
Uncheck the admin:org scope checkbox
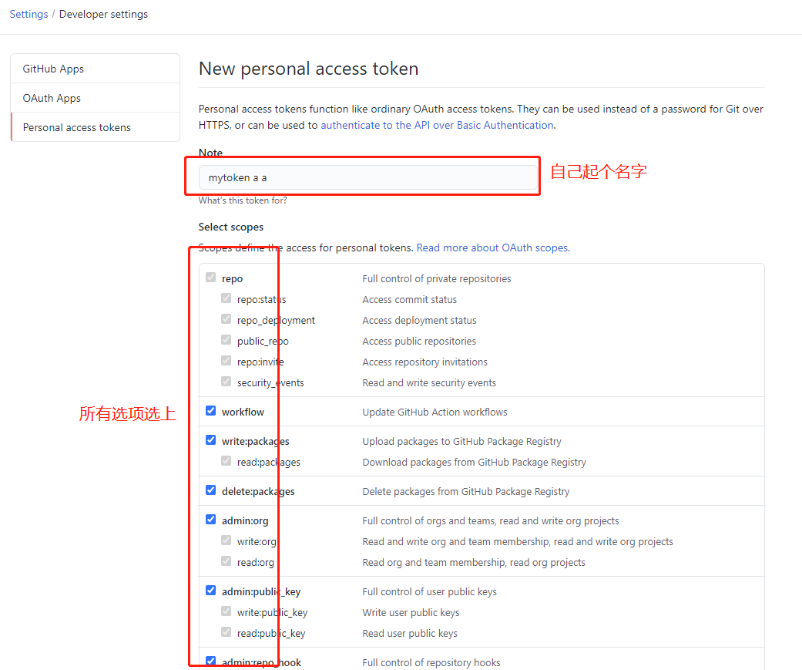pyautogui.click(x=211, y=519)
